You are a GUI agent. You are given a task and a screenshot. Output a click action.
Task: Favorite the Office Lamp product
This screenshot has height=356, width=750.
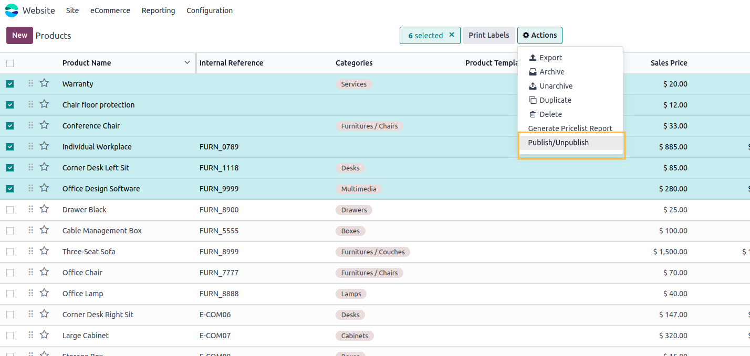tap(44, 293)
